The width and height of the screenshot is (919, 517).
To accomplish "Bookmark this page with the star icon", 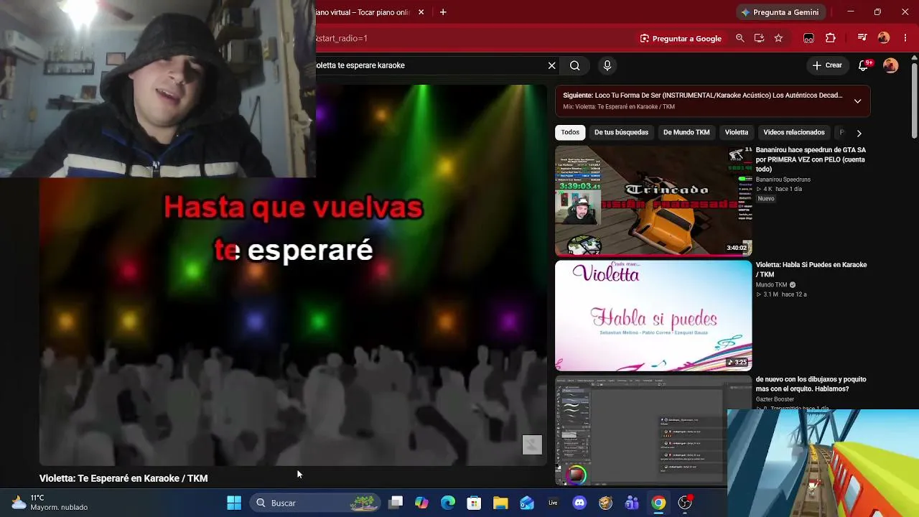I will (x=778, y=38).
